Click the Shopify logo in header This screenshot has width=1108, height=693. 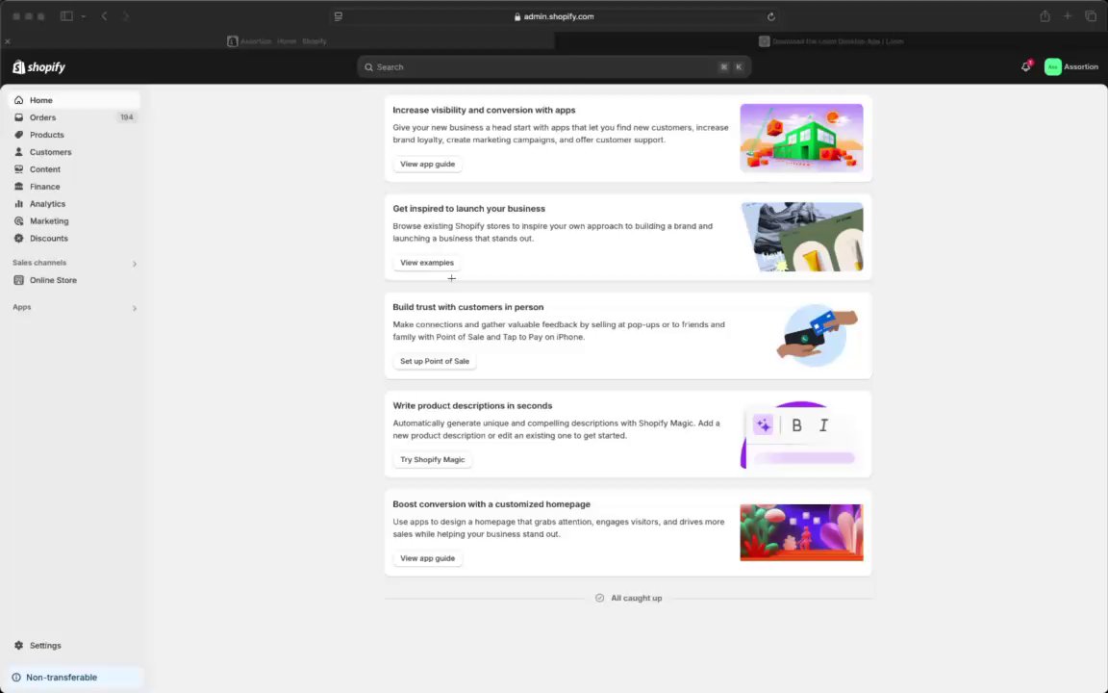(38, 67)
